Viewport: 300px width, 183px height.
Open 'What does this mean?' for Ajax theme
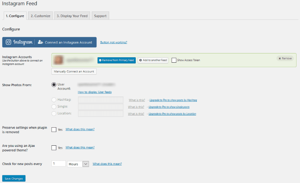80,147
